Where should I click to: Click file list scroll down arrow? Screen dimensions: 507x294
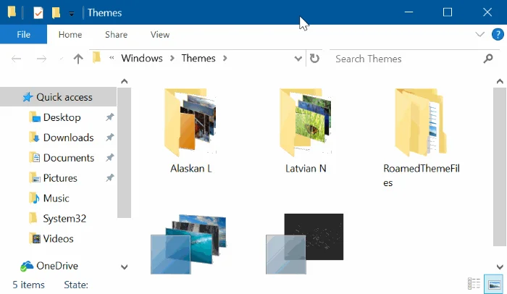500,266
